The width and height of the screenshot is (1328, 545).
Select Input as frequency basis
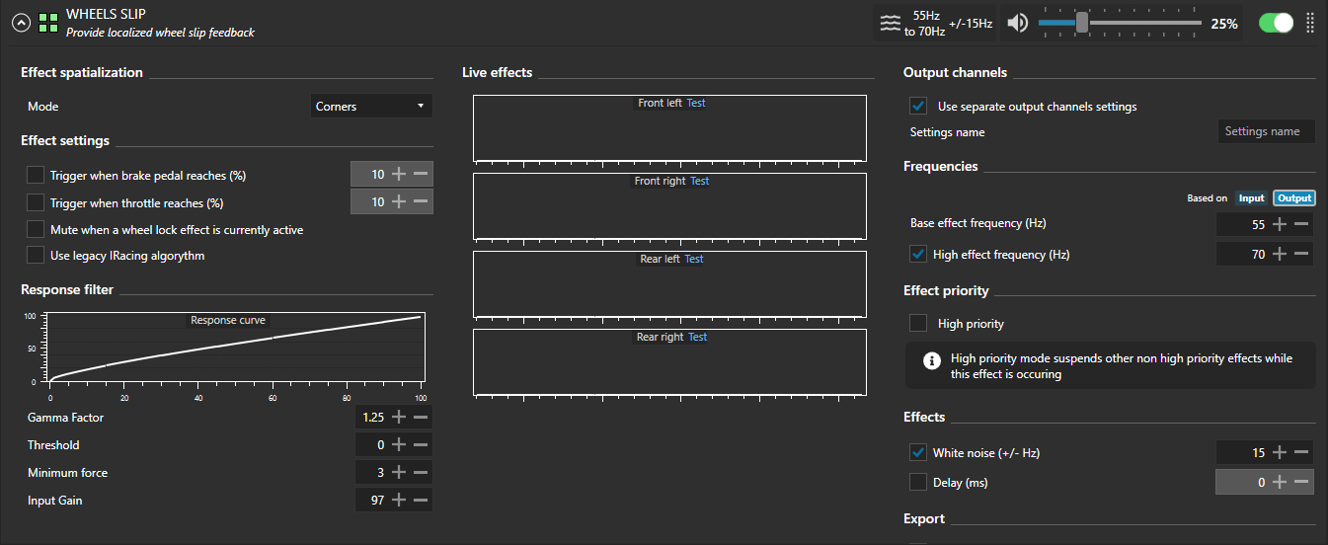1252,198
